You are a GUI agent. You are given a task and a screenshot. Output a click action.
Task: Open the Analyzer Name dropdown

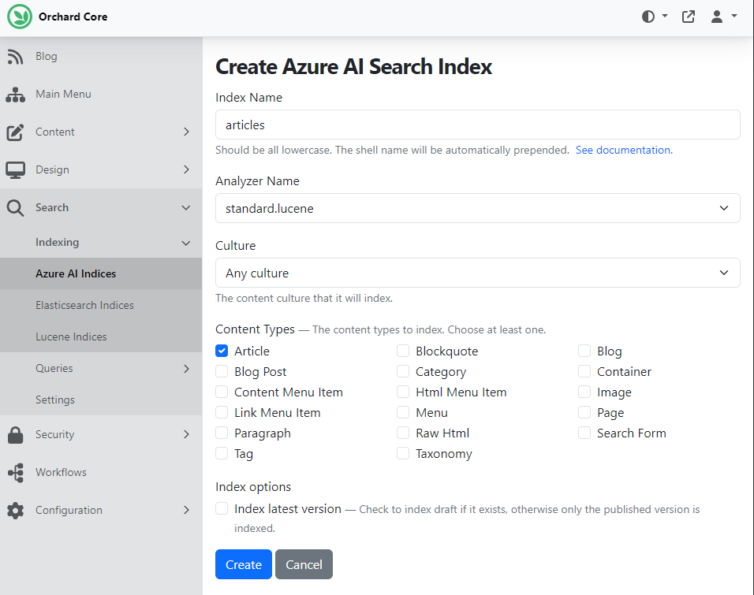click(x=477, y=208)
